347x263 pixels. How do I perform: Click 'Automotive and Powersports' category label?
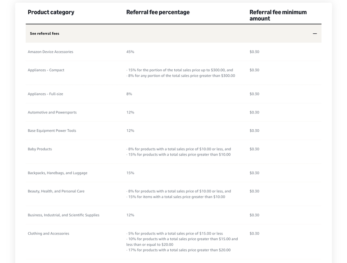click(52, 113)
